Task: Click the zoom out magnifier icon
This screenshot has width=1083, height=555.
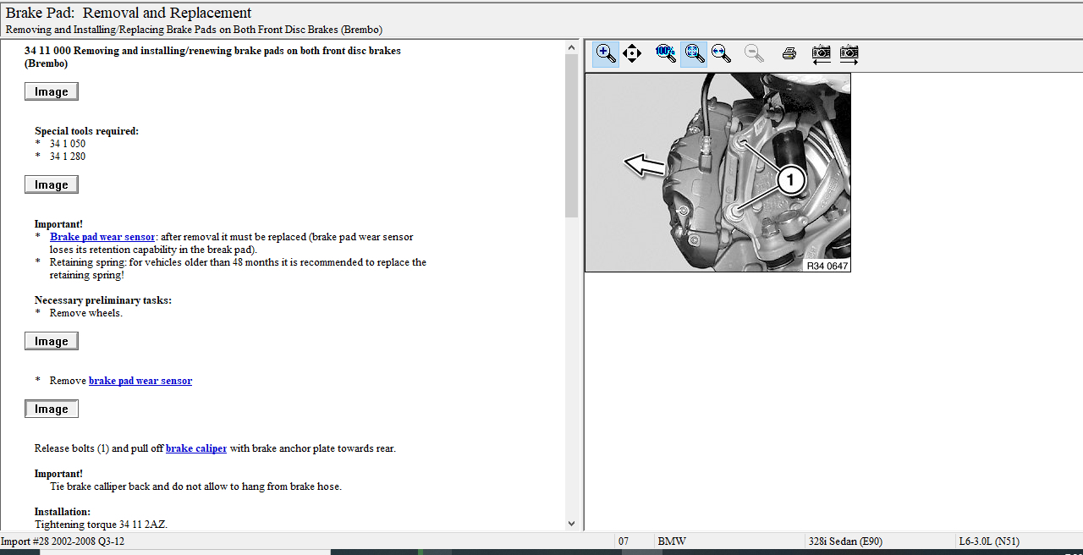Action: 753,54
